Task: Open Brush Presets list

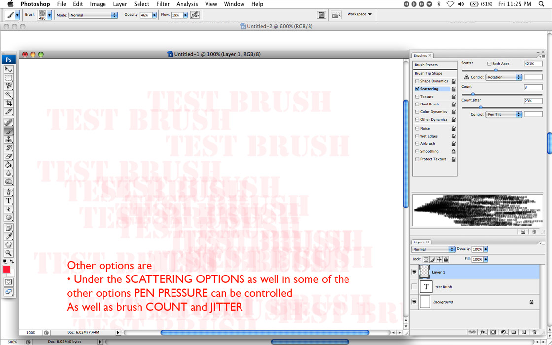Action: click(435, 65)
